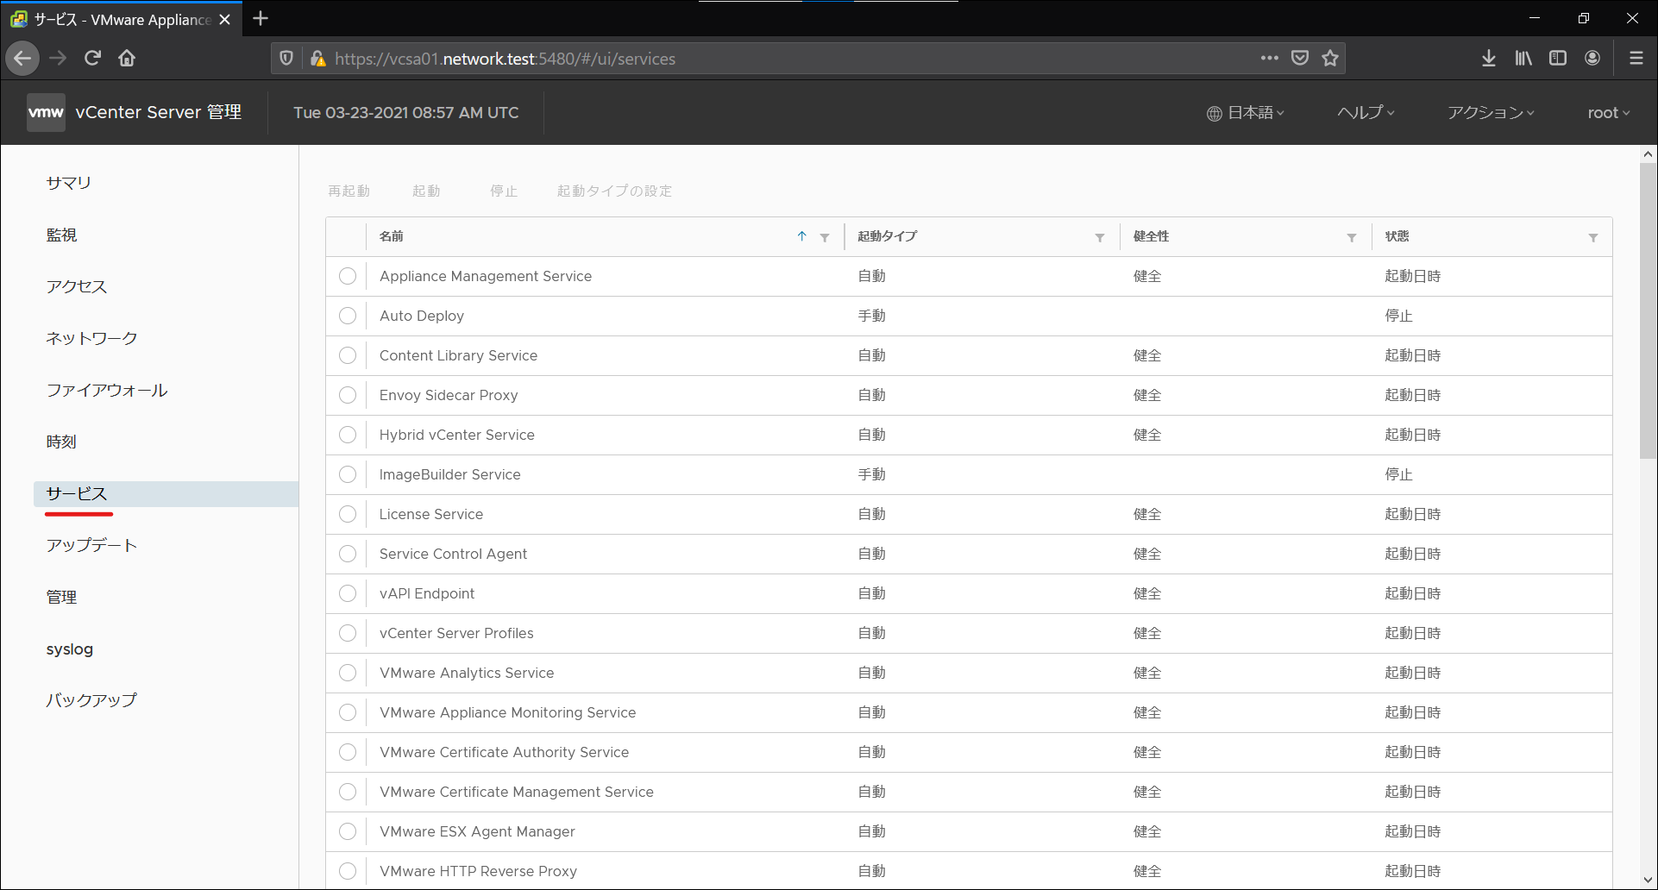This screenshot has width=1658, height=890.
Task: Open syslog in the sidebar
Action: point(69,649)
